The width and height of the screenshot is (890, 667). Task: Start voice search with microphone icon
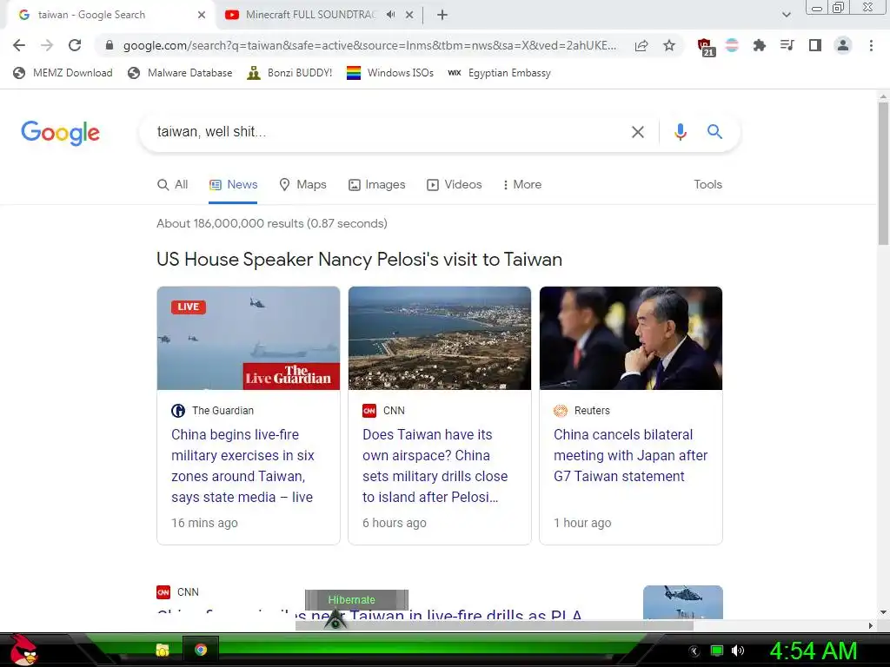[680, 132]
